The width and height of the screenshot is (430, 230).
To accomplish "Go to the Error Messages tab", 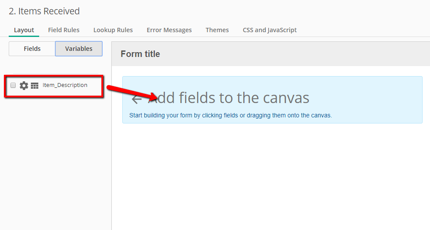I will coord(169,30).
